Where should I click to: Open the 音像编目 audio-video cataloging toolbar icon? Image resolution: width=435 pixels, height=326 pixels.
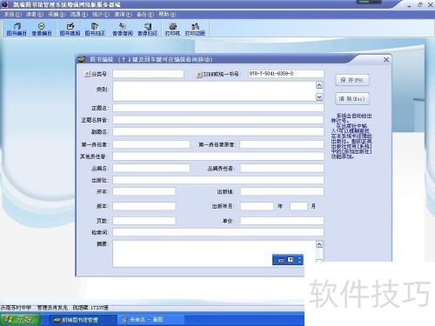point(42,30)
